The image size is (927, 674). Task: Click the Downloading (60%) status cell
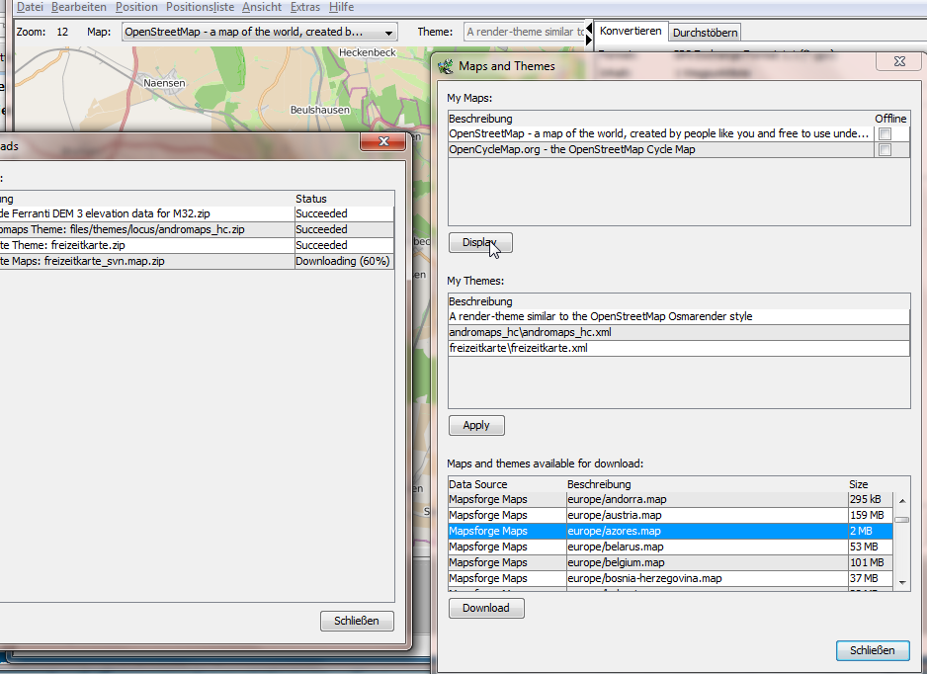pos(344,261)
